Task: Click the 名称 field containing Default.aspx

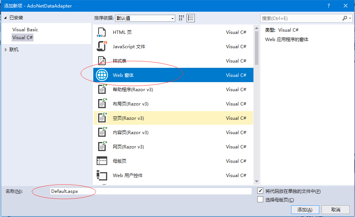Action: [150, 191]
